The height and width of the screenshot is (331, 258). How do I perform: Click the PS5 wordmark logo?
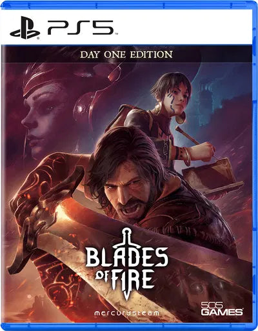coord(81,28)
